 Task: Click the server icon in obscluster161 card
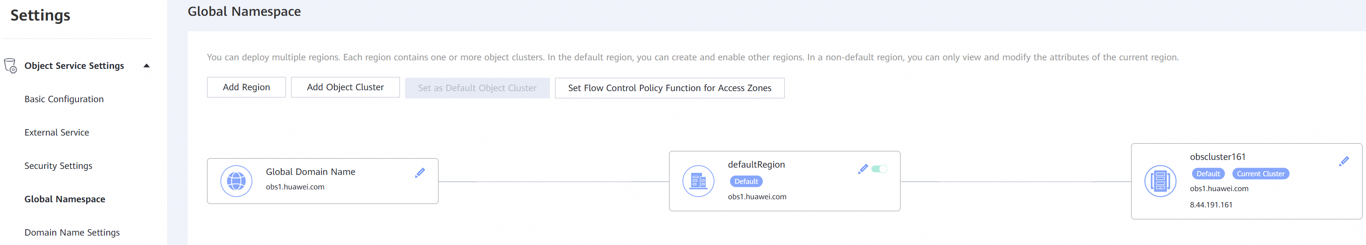tap(1160, 181)
